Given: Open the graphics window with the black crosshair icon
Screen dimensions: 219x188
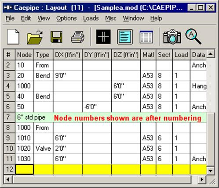Looking at the screenshot, I should tap(103, 37).
